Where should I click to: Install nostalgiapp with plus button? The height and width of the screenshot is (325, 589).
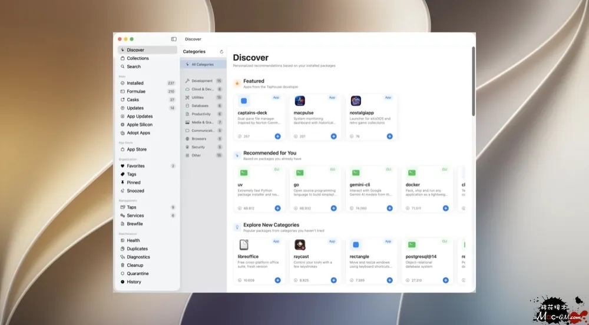click(x=389, y=136)
